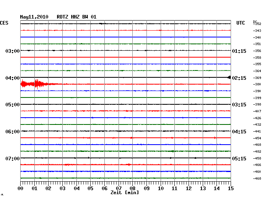The image size is (263, 199).
Task: Click the 03:15 UTC time label
Action: (x=239, y=105)
